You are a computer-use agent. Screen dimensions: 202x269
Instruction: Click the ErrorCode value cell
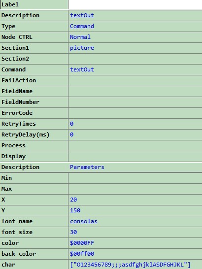click(135, 113)
